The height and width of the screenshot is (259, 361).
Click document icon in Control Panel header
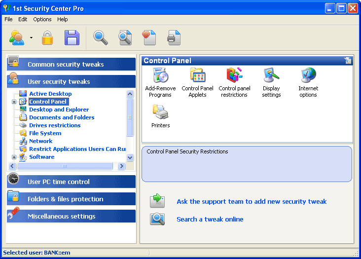[348, 61]
